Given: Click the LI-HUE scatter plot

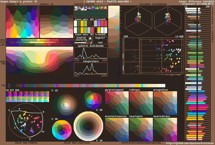Looking at the screenshot, I should [x=162, y=56].
